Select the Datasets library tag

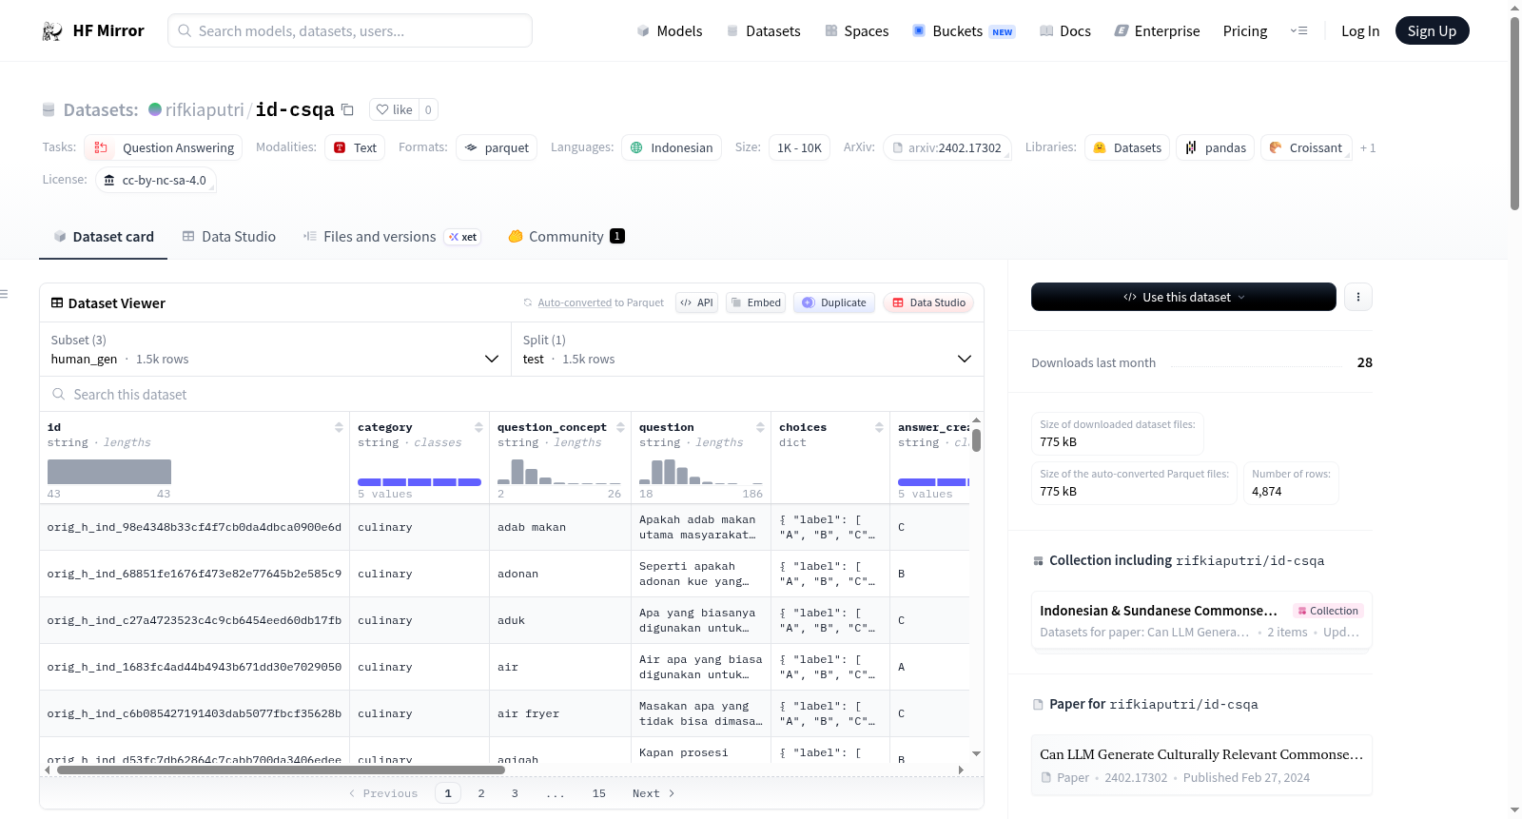[1127, 147]
